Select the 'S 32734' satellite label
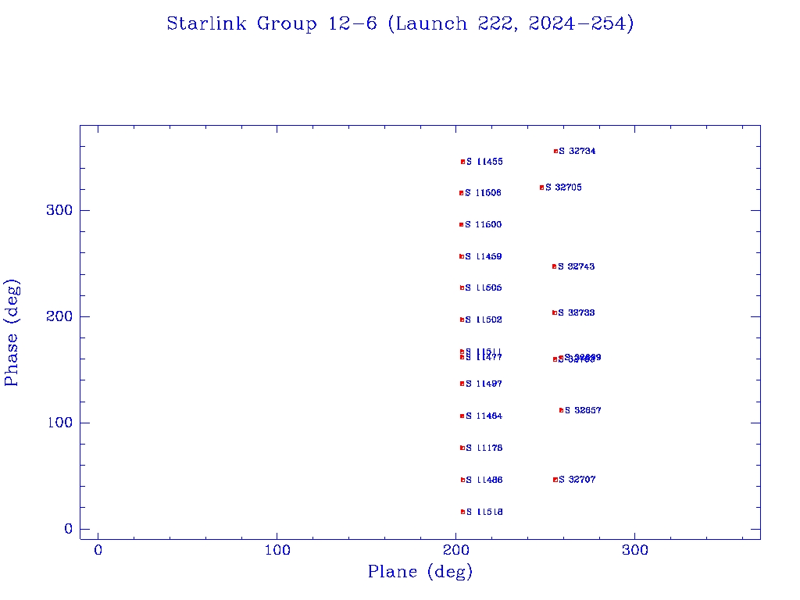This screenshot has width=800, height=600. tap(577, 151)
